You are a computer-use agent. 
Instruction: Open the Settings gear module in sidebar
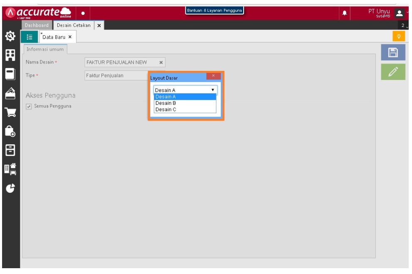tap(10, 36)
